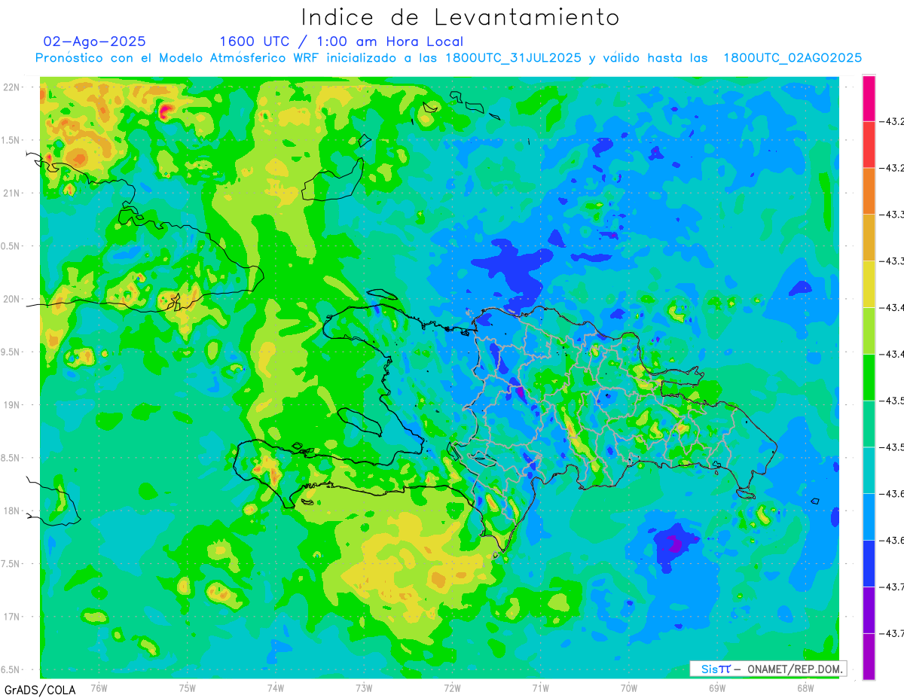This screenshot has height=698, width=904.
Task: Click the yellow swatch in the color bar
Action: coord(869,284)
